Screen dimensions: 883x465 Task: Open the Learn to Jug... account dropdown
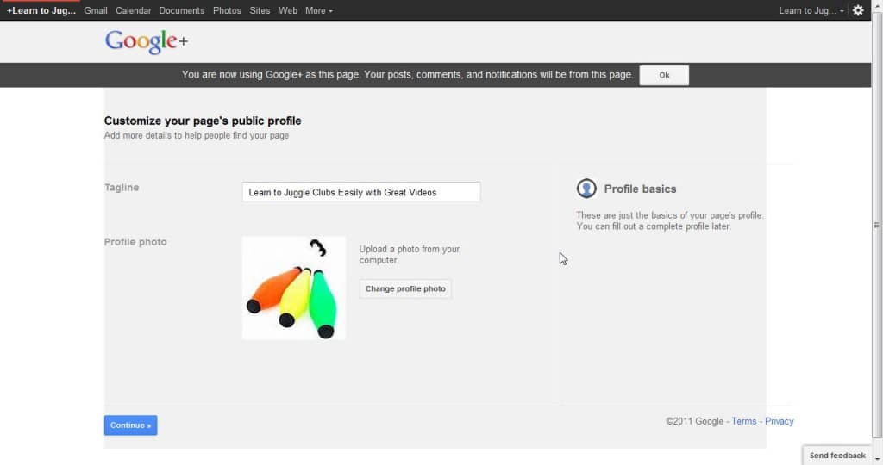pyautogui.click(x=811, y=10)
